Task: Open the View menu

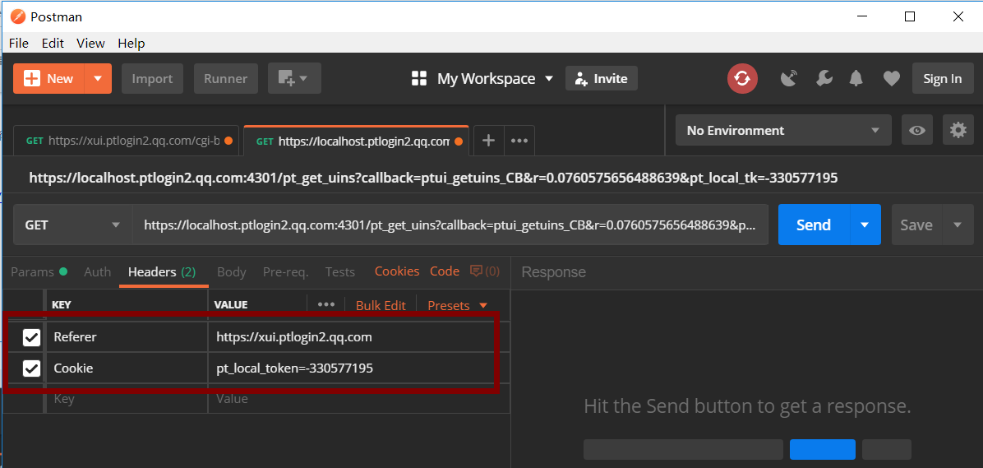Action: (91, 44)
